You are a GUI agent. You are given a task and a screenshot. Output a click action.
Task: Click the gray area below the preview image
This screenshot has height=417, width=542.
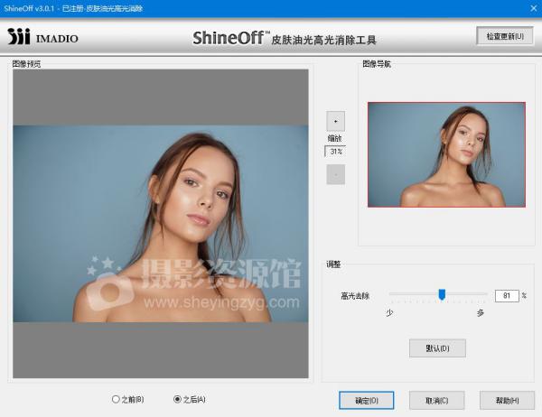point(161,350)
